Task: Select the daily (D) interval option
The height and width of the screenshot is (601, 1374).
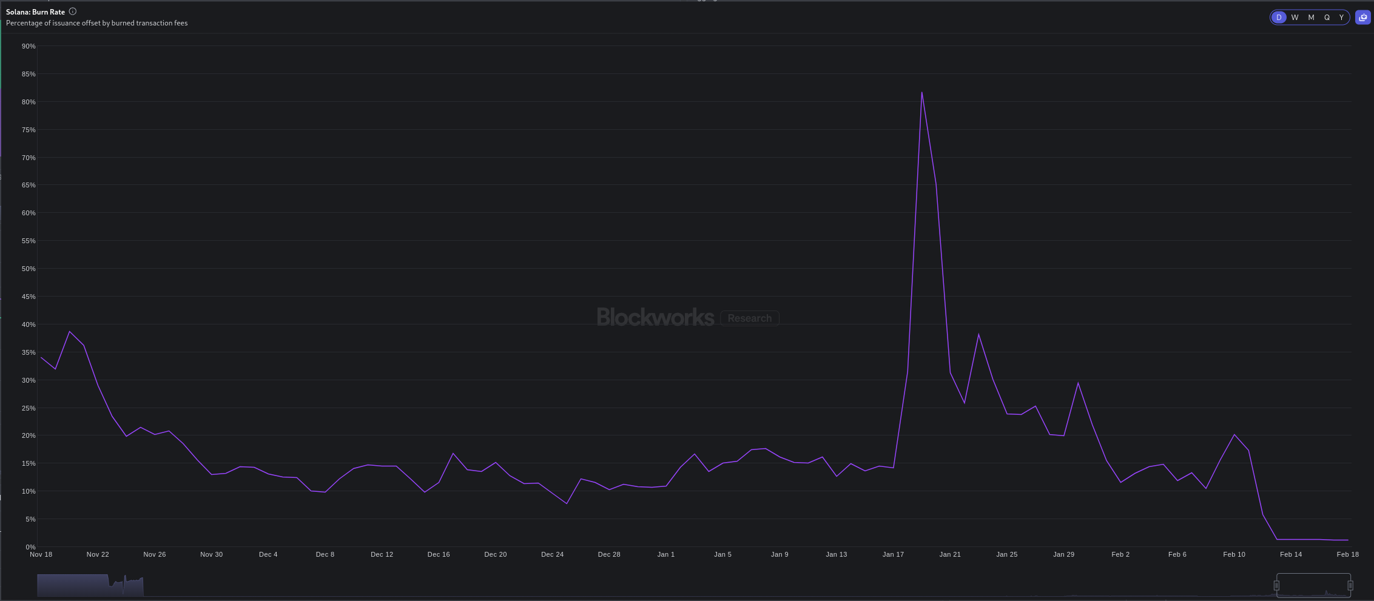Action: (x=1279, y=18)
